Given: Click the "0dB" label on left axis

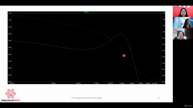Looking at the screenshot, I should (10, 13).
